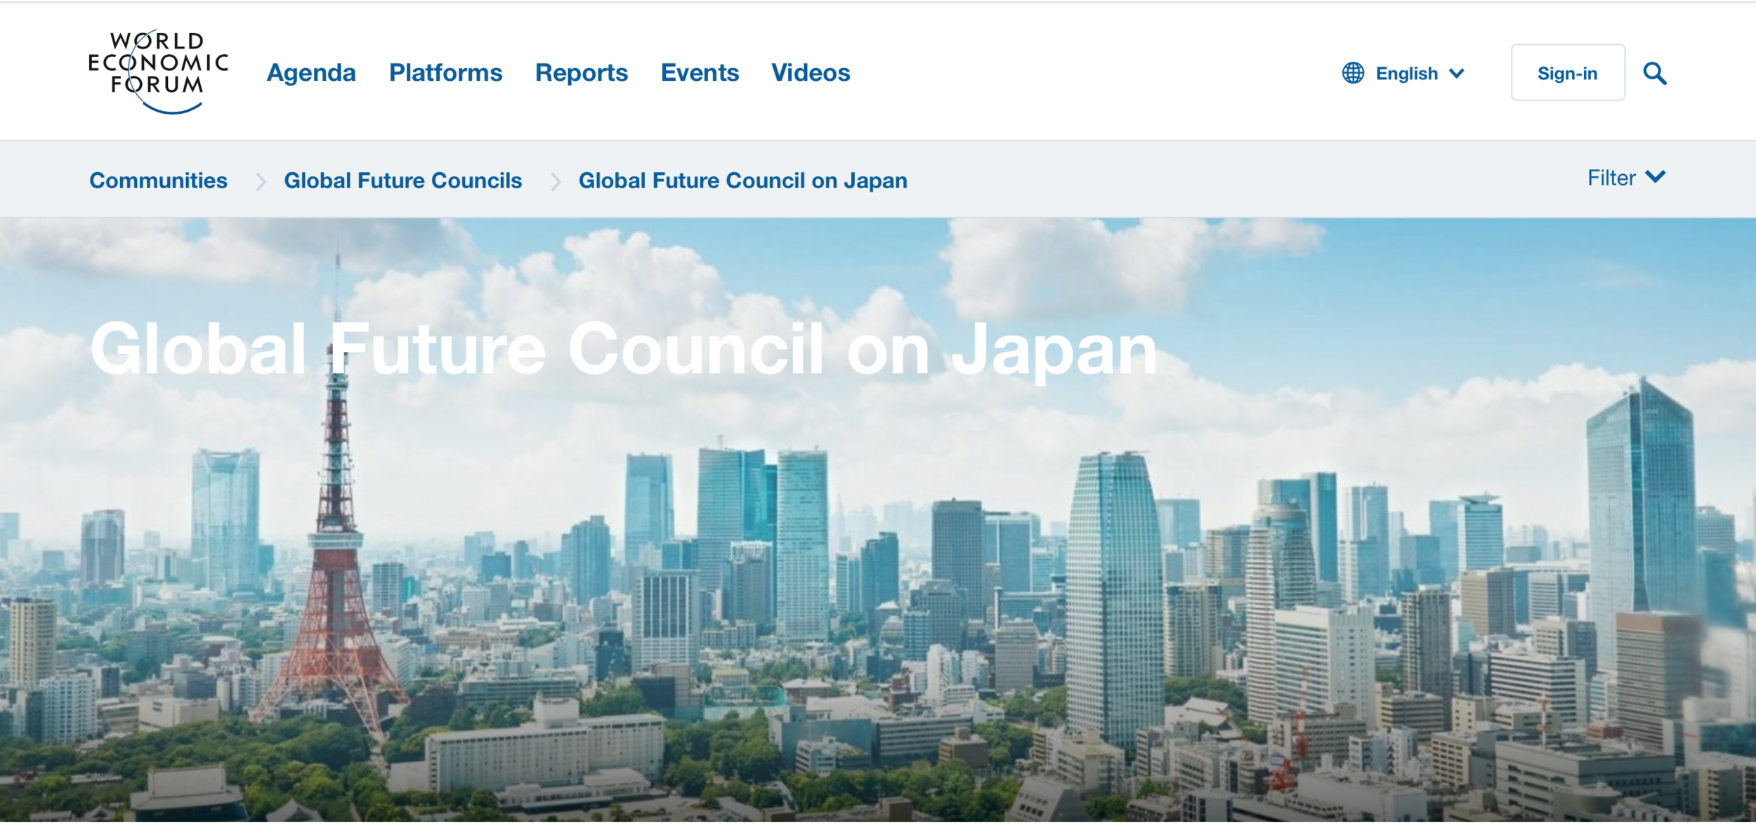Open the Videos navigation item
This screenshot has height=826, width=1756.
(811, 72)
